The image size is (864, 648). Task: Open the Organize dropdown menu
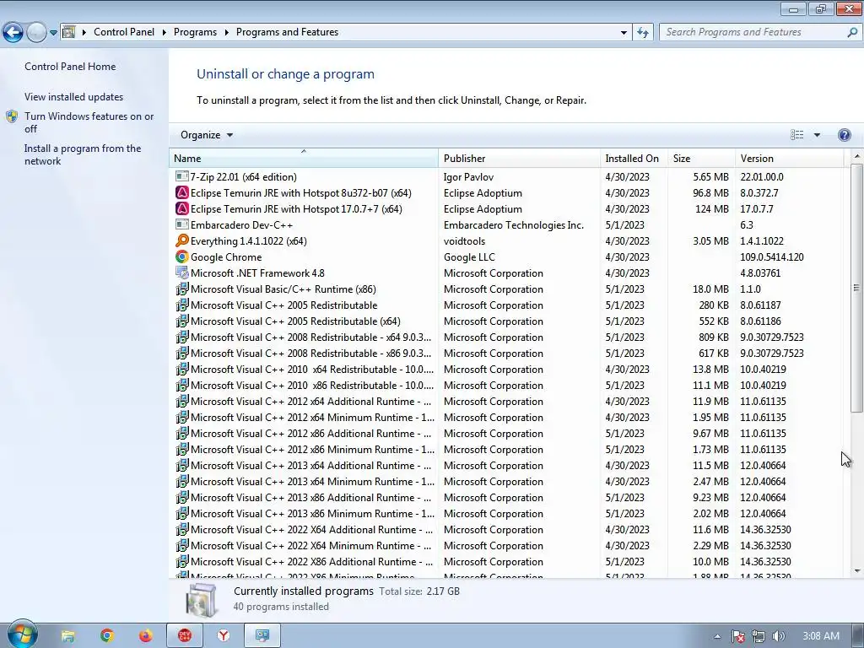coord(207,135)
